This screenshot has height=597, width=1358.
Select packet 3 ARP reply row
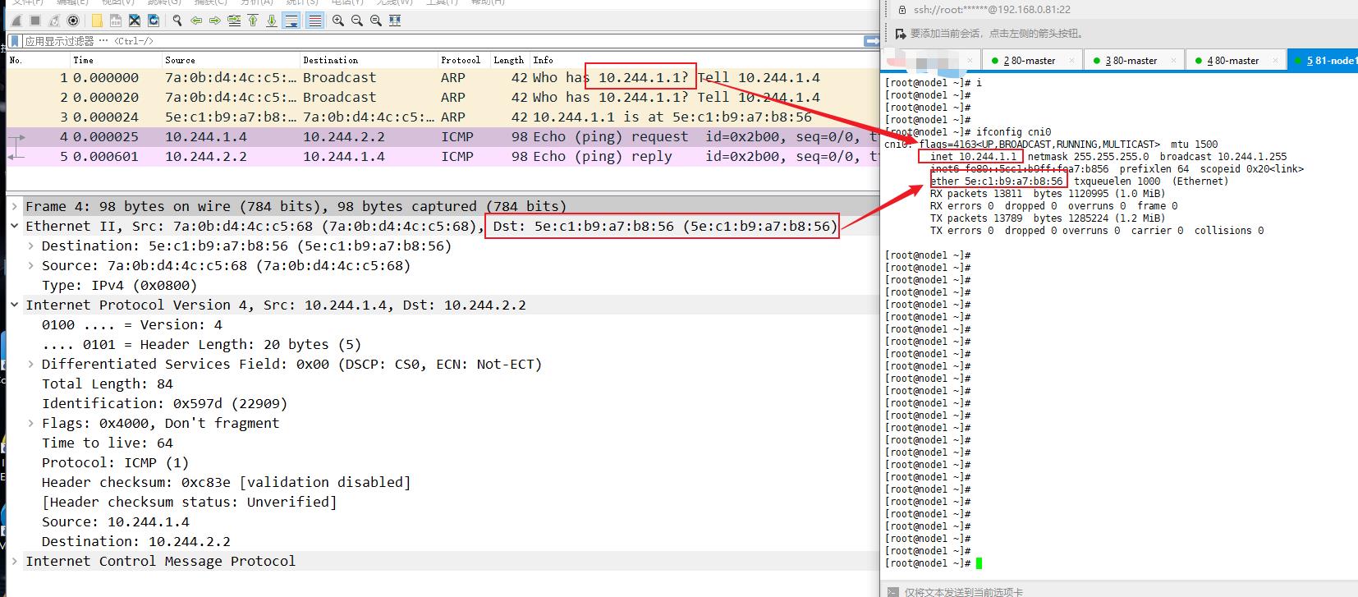click(443, 117)
